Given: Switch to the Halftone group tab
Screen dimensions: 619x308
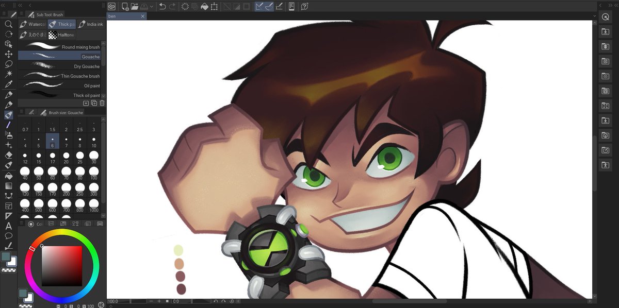Looking at the screenshot, I should pyautogui.click(x=62, y=35).
